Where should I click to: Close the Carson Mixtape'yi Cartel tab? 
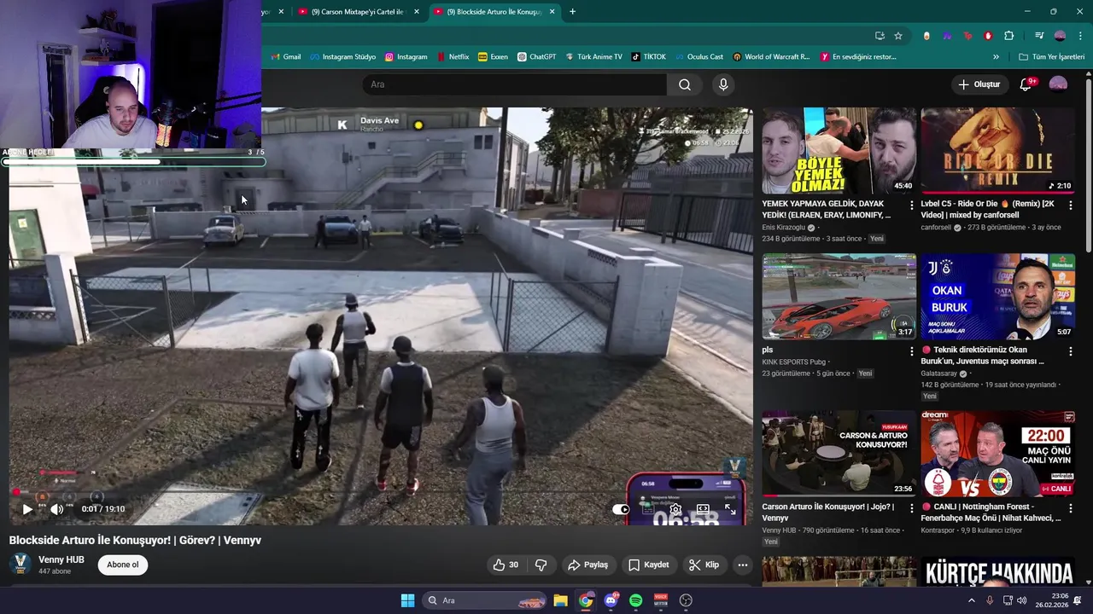(x=417, y=12)
